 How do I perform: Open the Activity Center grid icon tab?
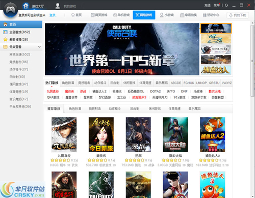[211, 15]
